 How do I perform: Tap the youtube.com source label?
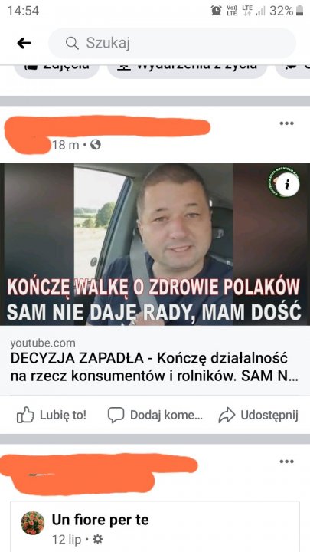click(x=43, y=343)
